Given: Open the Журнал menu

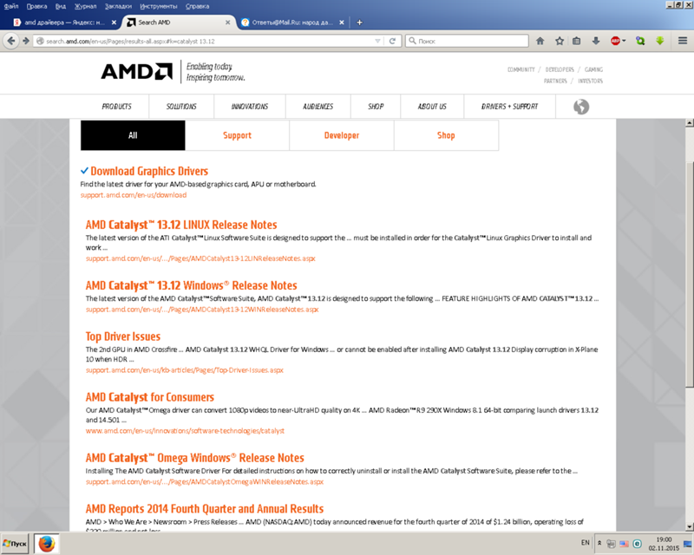Looking at the screenshot, I should pyautogui.click(x=85, y=6).
